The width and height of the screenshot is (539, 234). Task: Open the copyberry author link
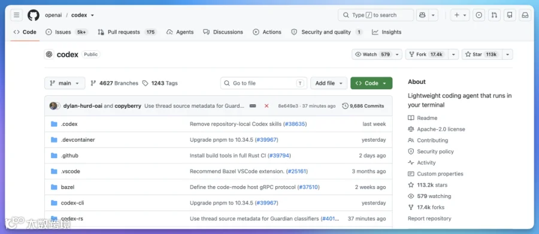click(x=128, y=106)
